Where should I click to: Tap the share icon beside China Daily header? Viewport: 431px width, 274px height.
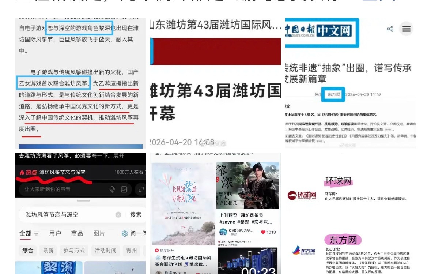(390, 29)
